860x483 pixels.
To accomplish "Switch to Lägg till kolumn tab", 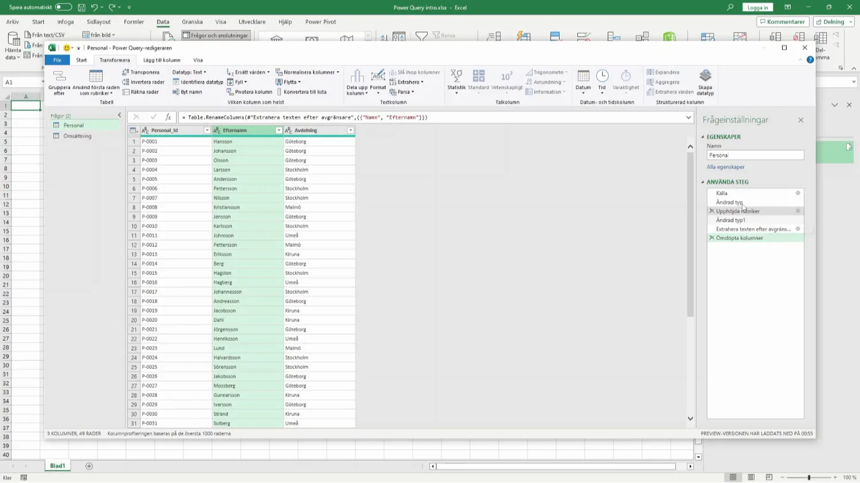I will (x=162, y=60).
